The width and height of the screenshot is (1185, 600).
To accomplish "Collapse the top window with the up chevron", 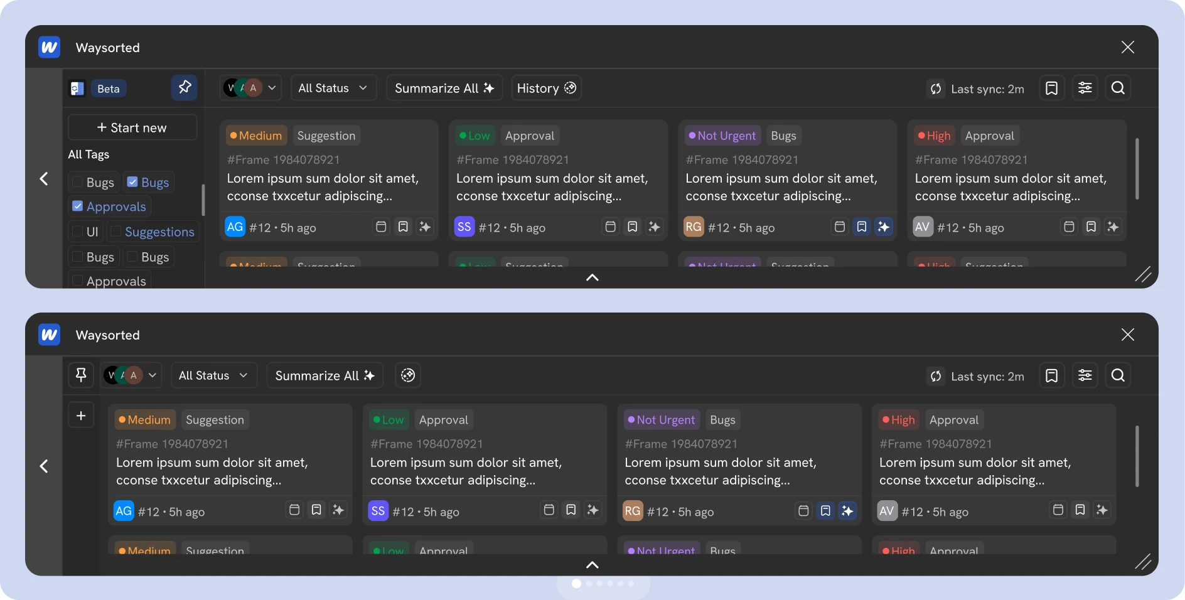I will click(x=592, y=277).
